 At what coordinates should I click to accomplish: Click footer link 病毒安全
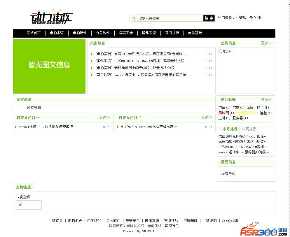click(133, 221)
